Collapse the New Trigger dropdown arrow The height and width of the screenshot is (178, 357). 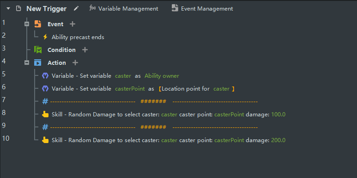8,9
